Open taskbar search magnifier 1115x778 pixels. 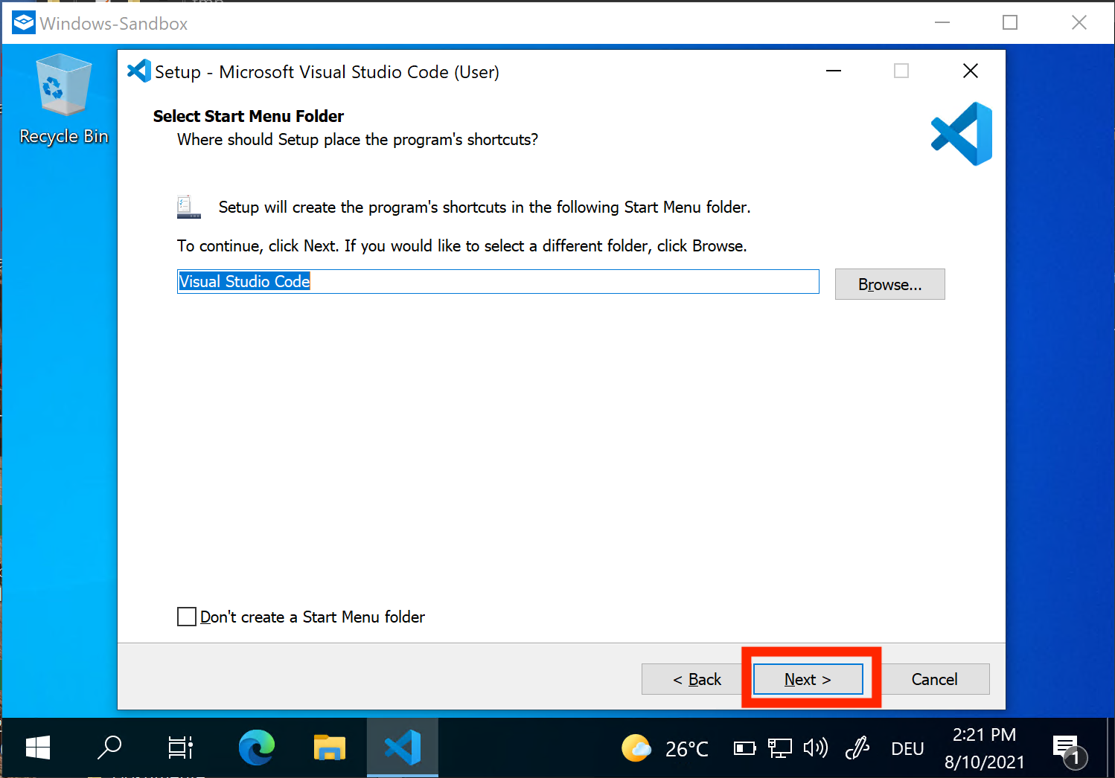pos(109,748)
